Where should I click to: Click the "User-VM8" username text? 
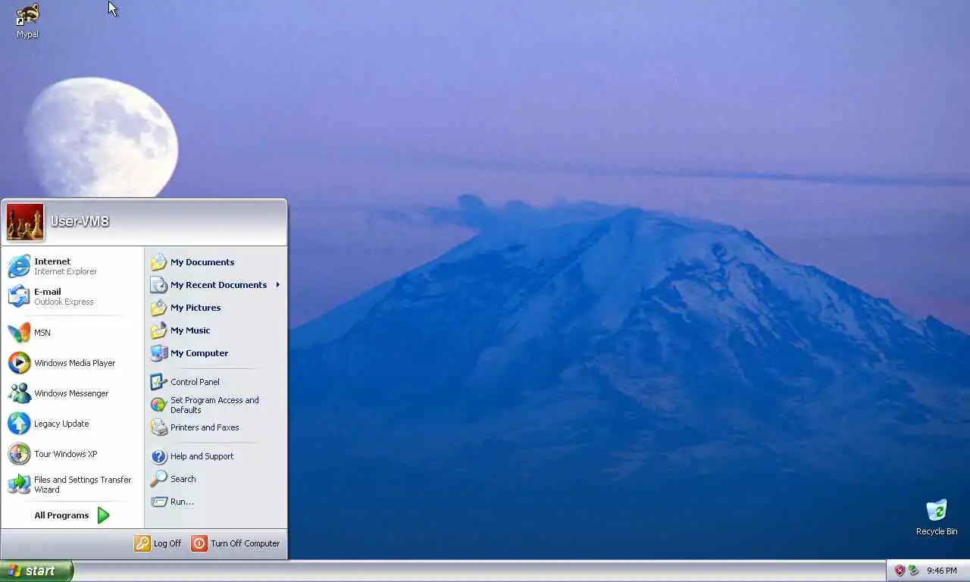pyautogui.click(x=80, y=221)
